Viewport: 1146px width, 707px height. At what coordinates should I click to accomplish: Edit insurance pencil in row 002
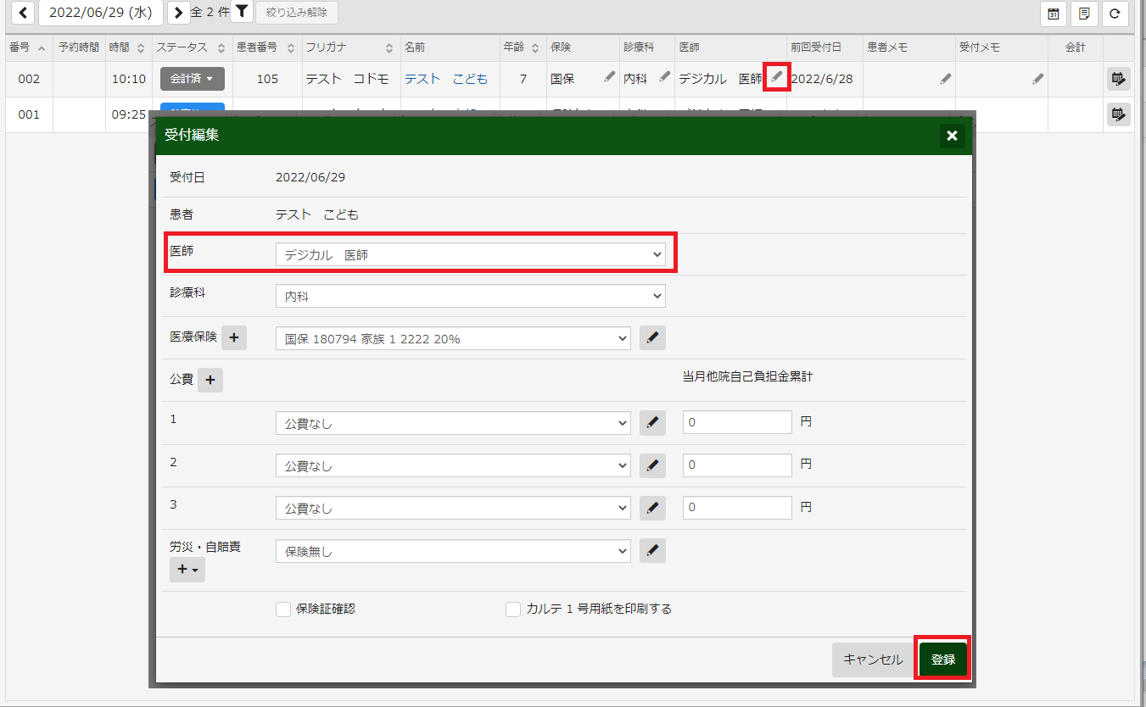coord(609,77)
